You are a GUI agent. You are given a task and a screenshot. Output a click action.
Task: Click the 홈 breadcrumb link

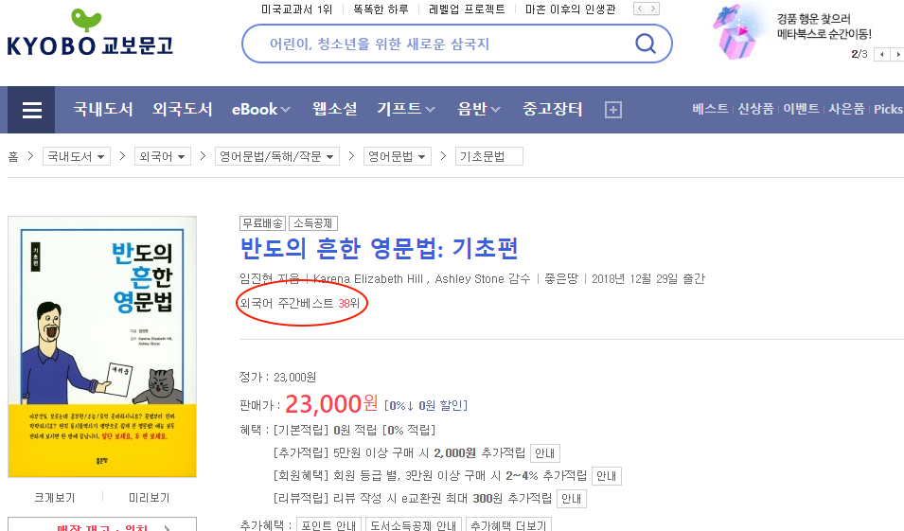click(13, 156)
